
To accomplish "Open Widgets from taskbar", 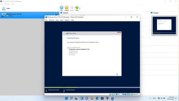I will pos(82,98).
